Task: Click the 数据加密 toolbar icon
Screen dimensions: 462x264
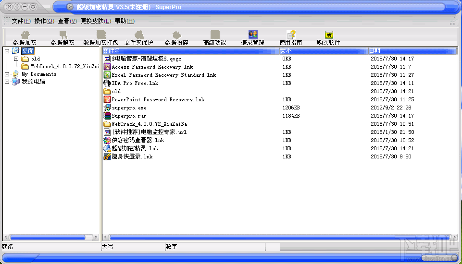Action: pos(25,38)
